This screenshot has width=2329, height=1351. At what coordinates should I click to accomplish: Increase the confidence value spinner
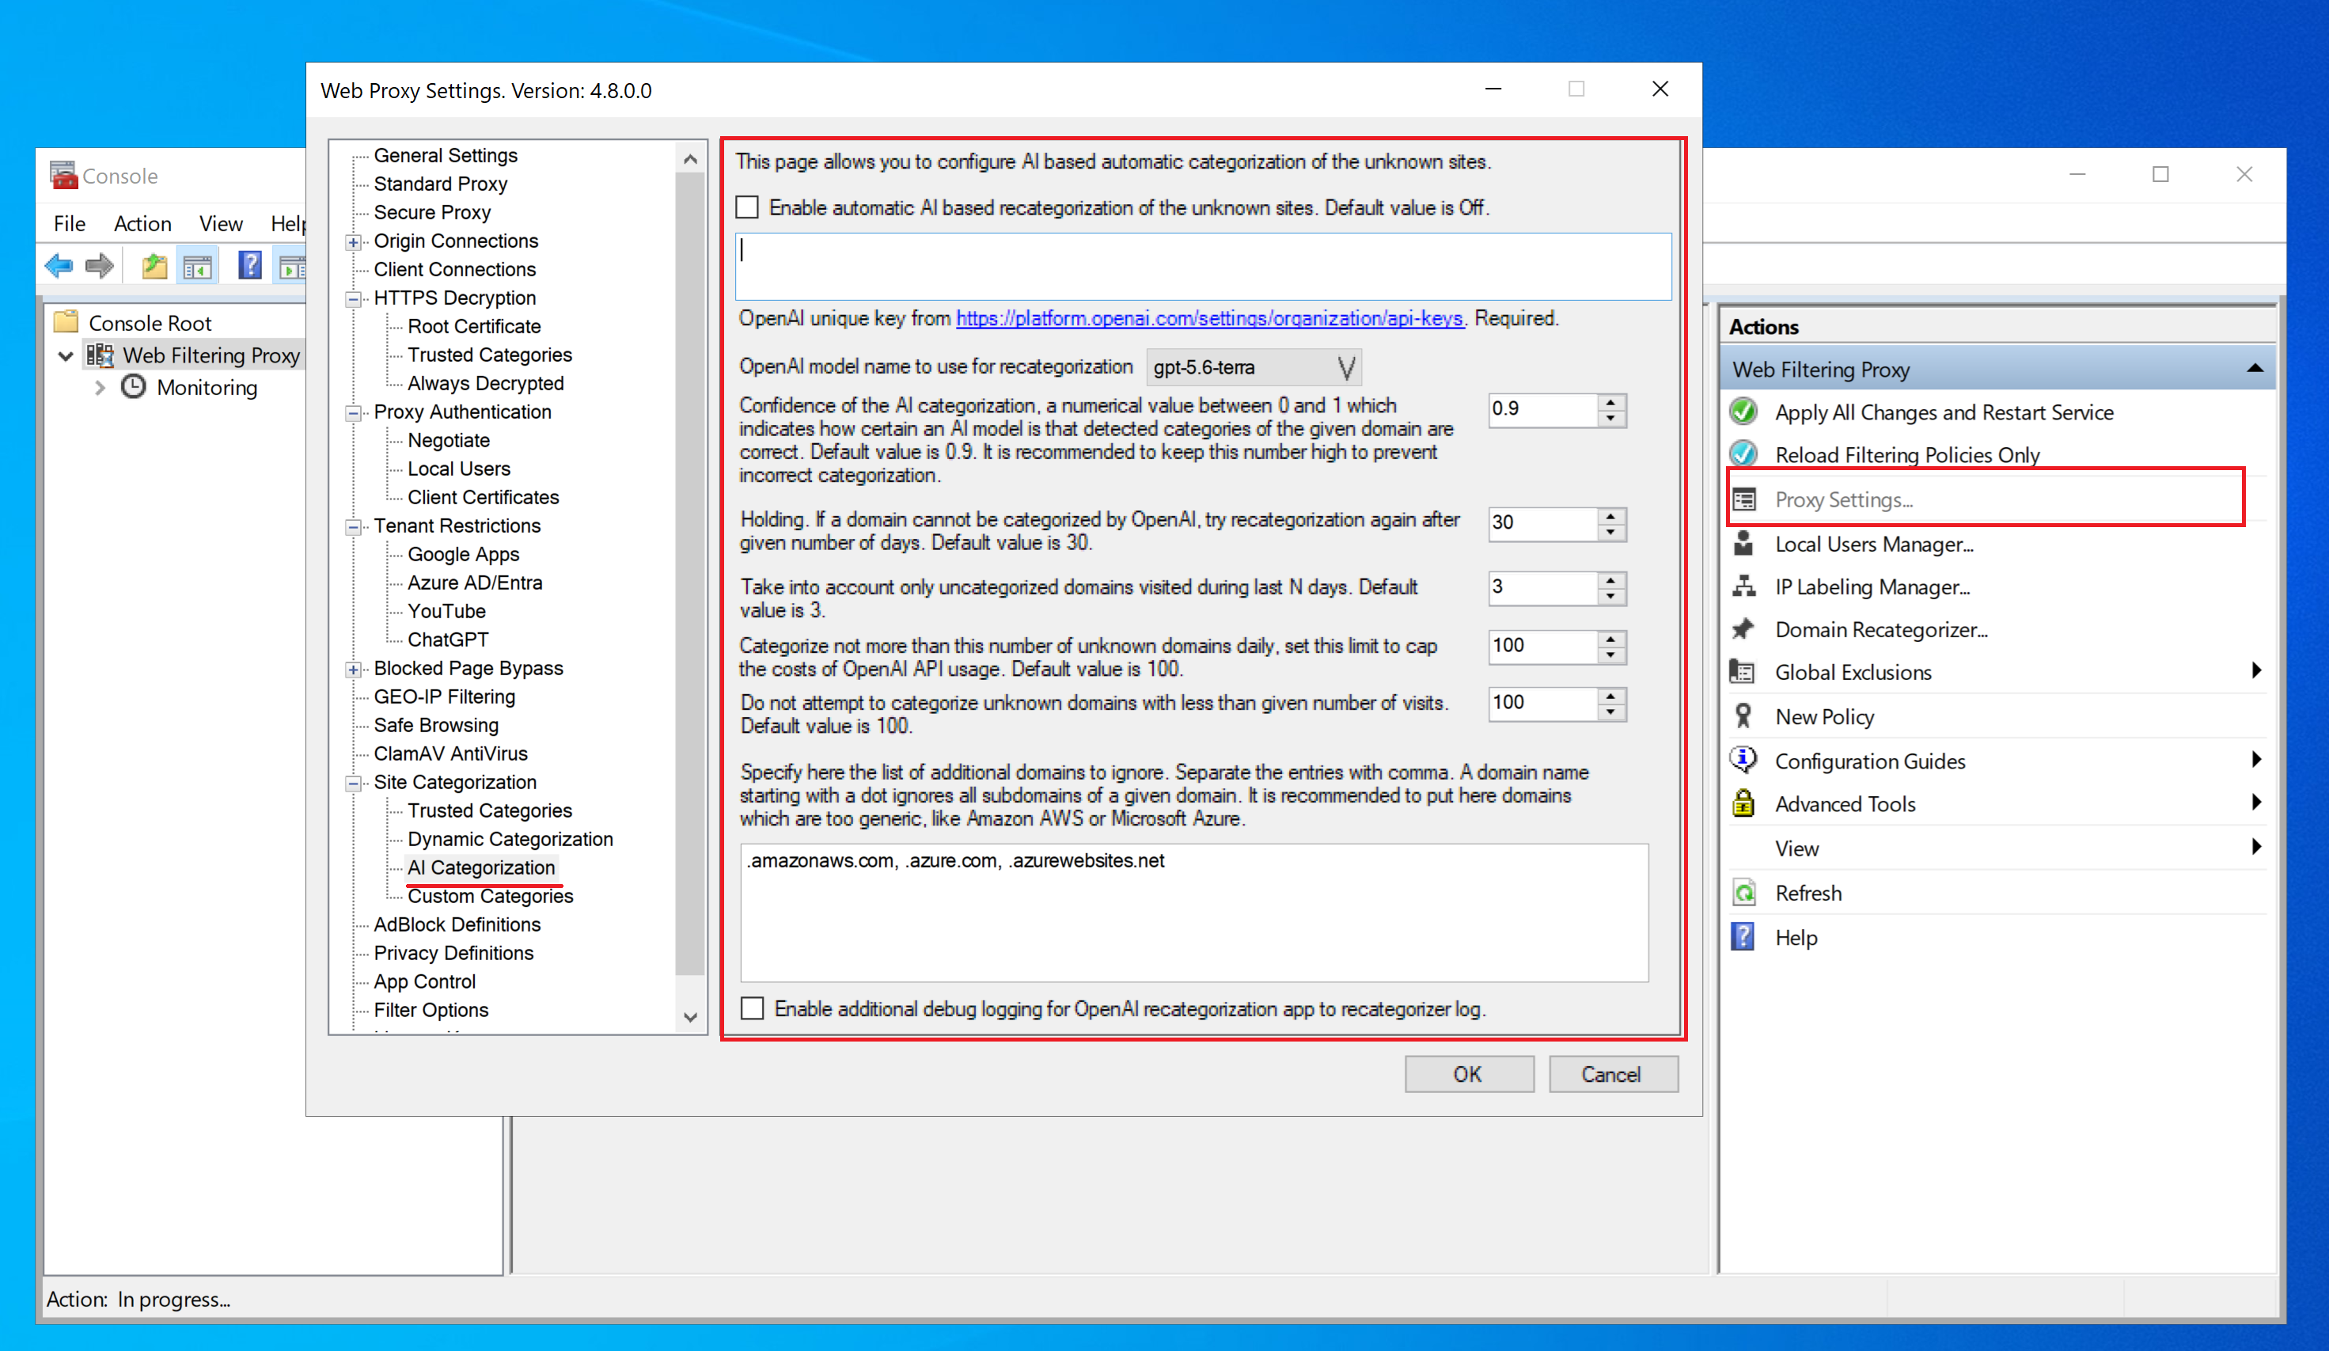coord(1611,402)
